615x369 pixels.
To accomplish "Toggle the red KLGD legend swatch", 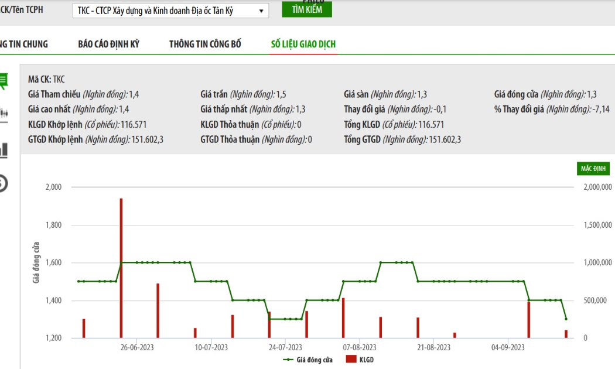I will coord(351,359).
